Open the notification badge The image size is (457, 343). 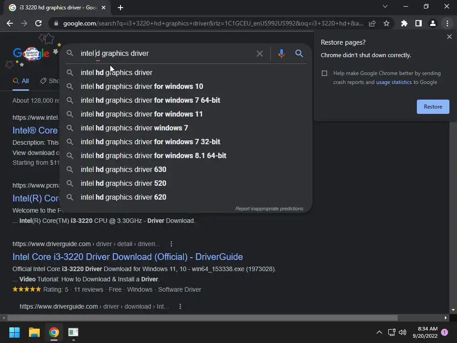tap(445, 332)
